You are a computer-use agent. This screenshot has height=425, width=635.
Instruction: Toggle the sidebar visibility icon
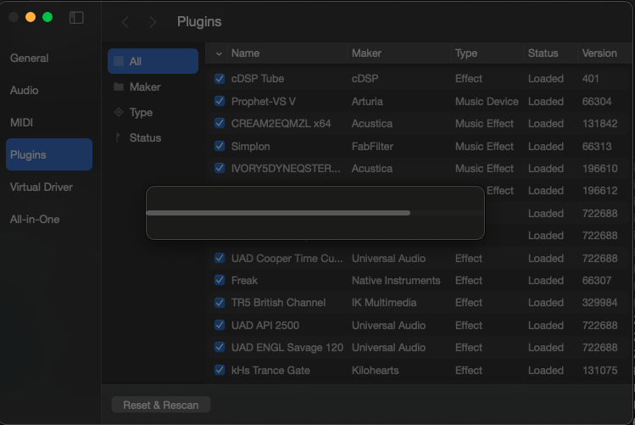coord(76,18)
